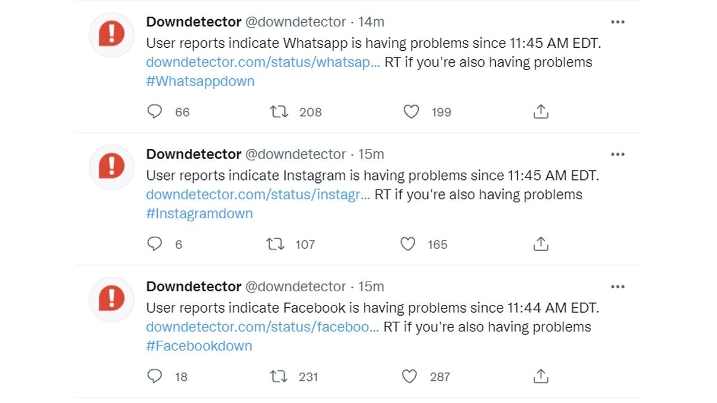Like the Instagram problems tweet
The width and height of the screenshot is (717, 403).
[407, 244]
